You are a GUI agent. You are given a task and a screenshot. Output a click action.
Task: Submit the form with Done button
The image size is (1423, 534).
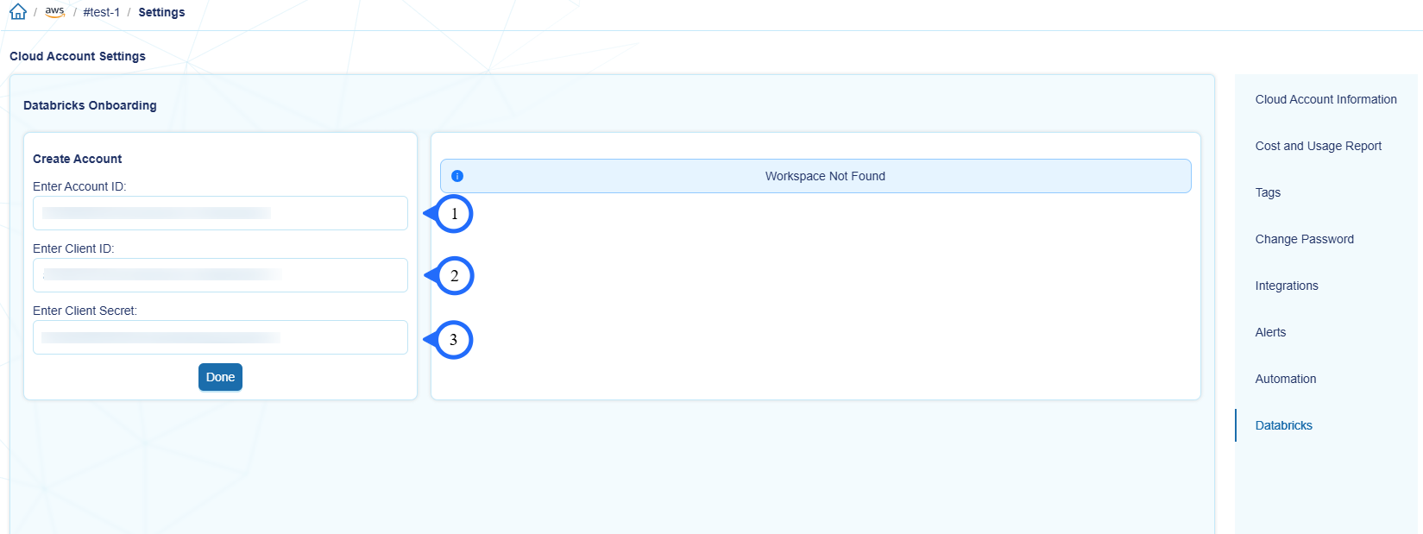(x=220, y=377)
